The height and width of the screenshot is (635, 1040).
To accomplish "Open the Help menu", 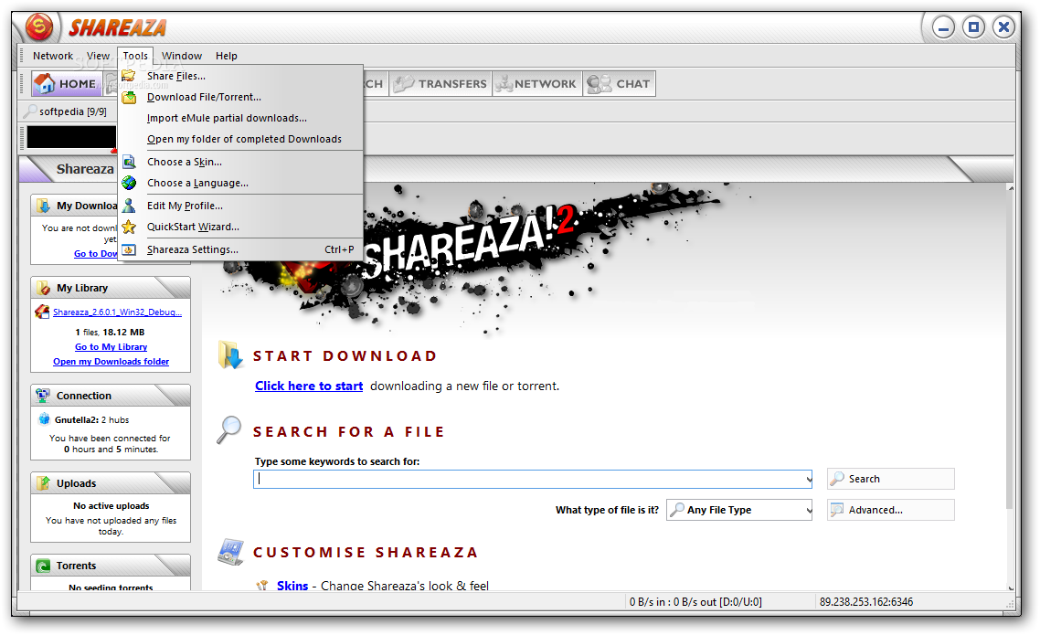I will tap(226, 56).
